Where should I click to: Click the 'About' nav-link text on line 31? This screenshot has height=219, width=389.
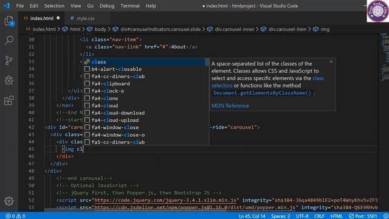coord(178,47)
